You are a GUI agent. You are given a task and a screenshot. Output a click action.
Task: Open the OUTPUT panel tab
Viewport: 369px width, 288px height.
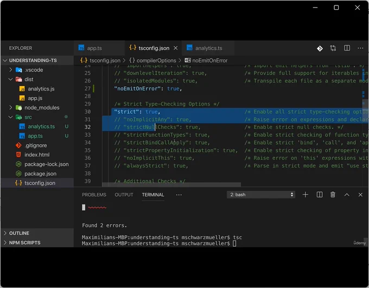124,195
